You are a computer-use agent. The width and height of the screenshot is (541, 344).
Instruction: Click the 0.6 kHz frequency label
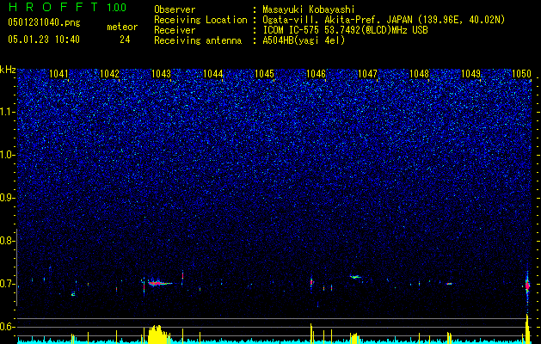(7, 327)
